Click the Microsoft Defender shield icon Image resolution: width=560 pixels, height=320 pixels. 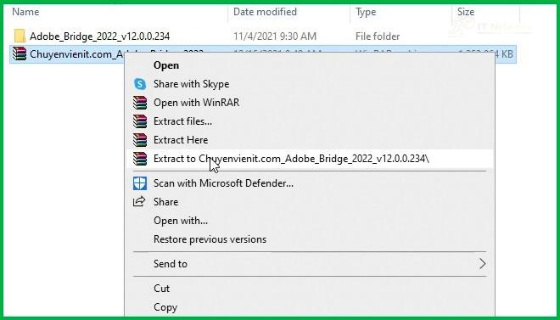coord(140,183)
